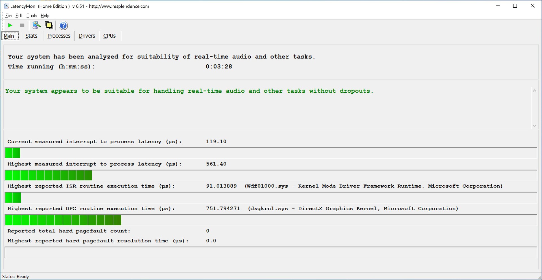Click the empty hard pagefault bar field
This screenshot has width=542, height=280.
[270, 252]
